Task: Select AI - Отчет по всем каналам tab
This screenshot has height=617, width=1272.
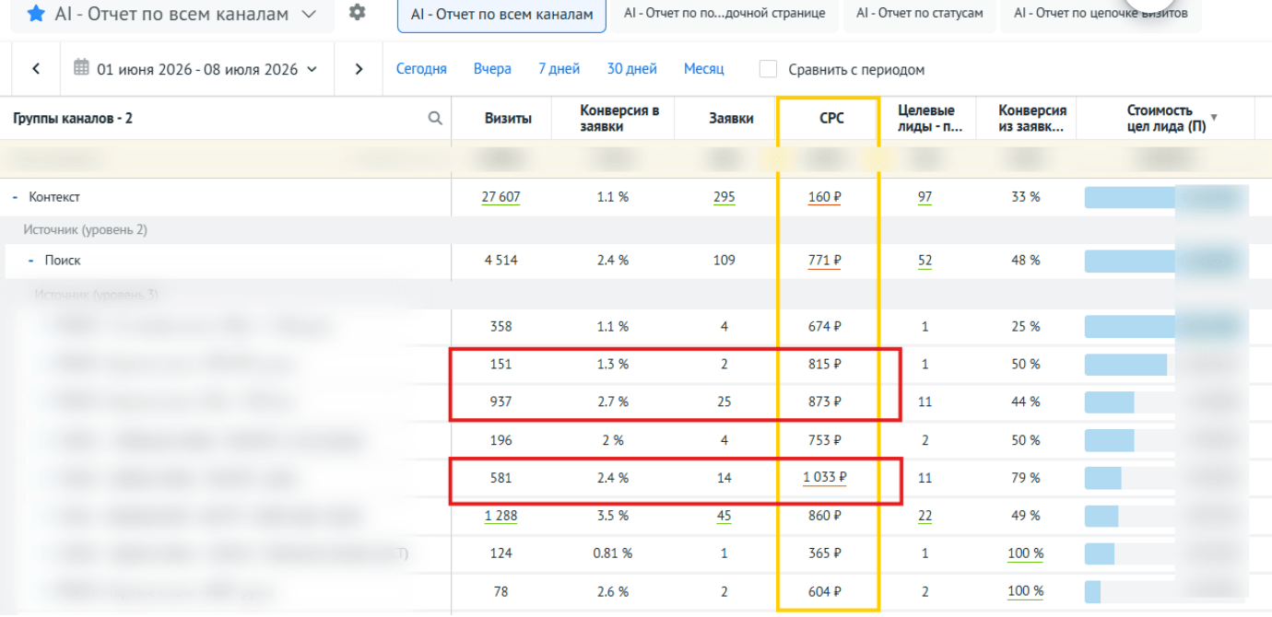Action: tap(501, 15)
